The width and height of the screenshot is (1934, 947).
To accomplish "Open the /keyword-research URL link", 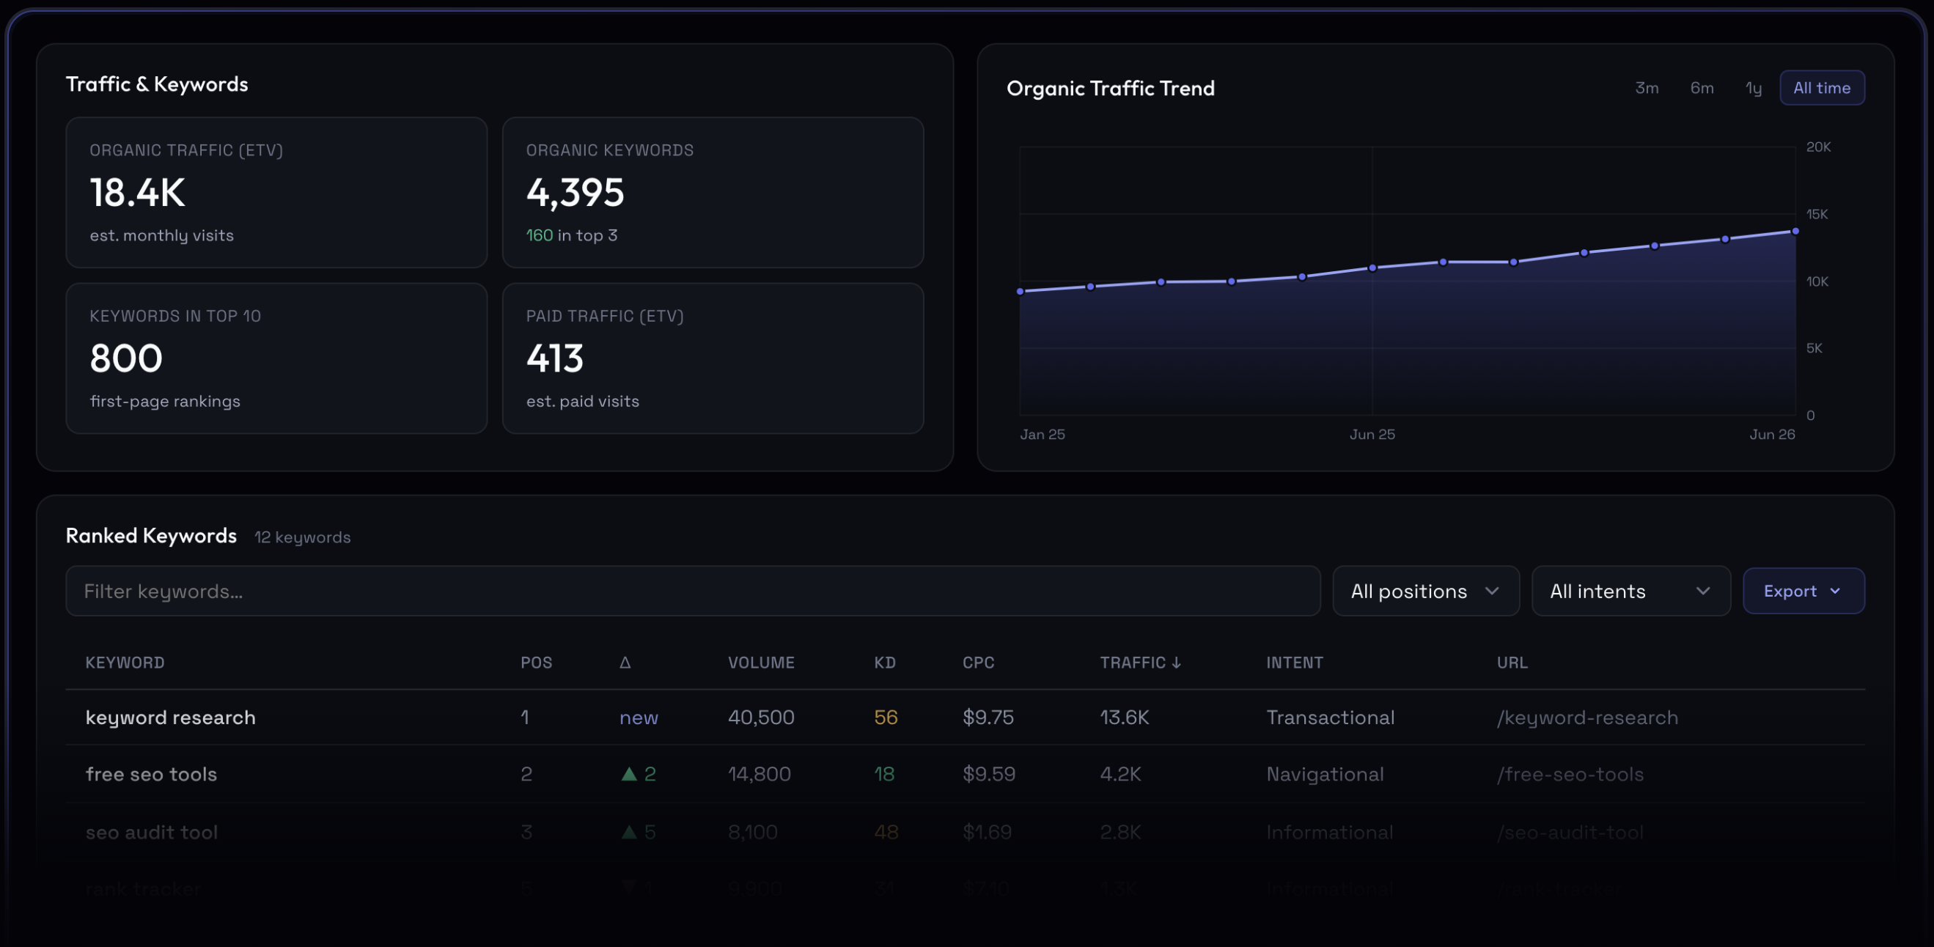I will pyautogui.click(x=1586, y=718).
